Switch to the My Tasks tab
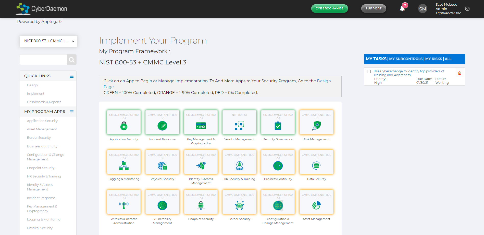This screenshot has width=484, height=235. coord(376,59)
